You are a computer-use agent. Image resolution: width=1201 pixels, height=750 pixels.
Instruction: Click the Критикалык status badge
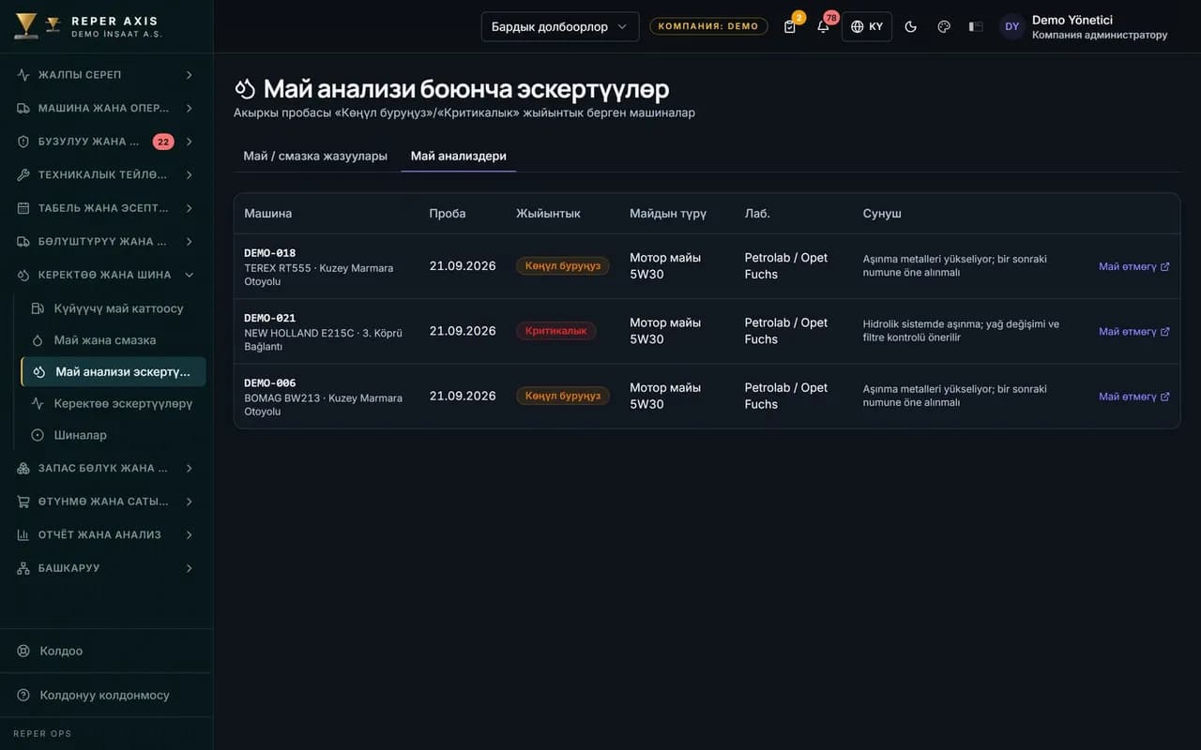[x=555, y=331]
